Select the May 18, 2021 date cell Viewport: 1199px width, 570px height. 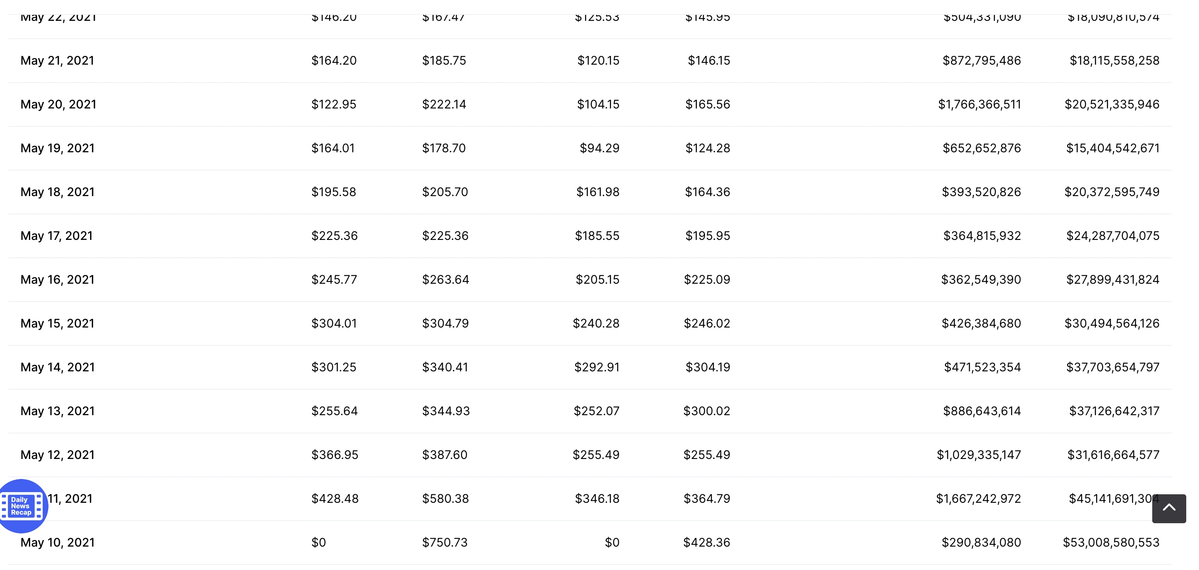(57, 192)
